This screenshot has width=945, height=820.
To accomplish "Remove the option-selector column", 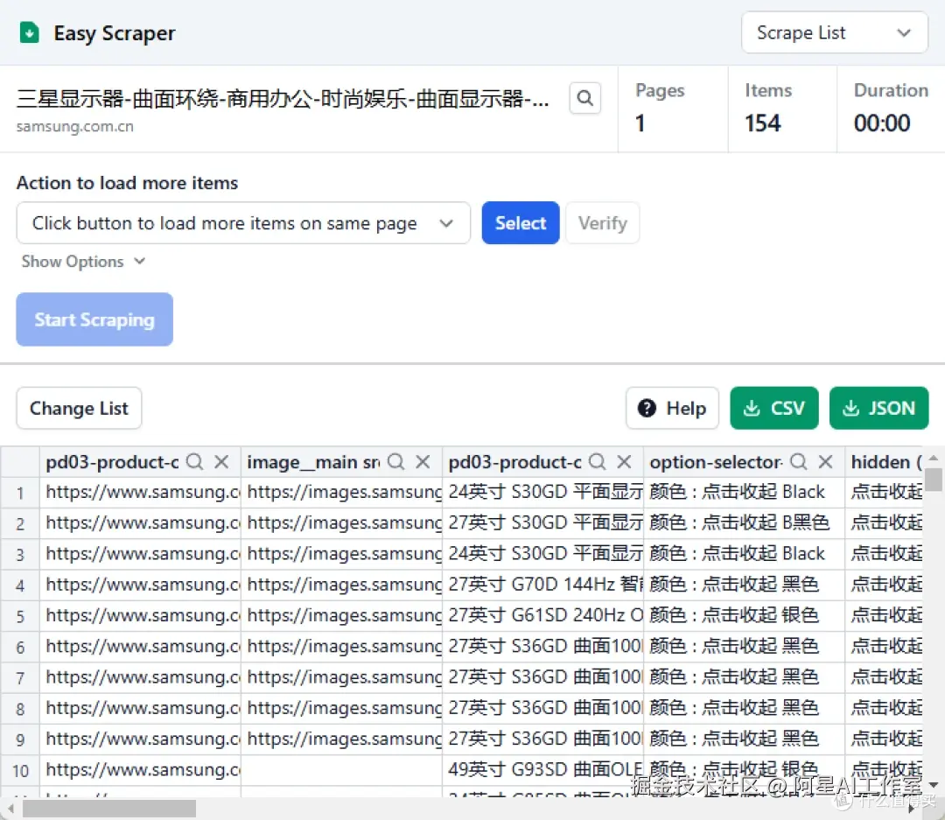I will [x=826, y=462].
